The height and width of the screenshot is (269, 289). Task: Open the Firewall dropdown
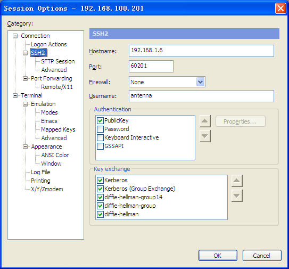click(x=200, y=82)
